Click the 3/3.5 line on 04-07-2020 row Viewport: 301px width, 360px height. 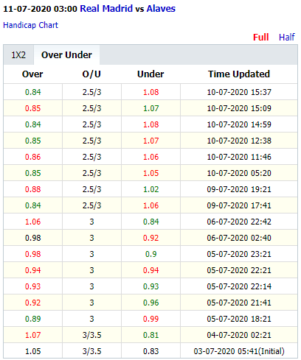(x=91, y=335)
